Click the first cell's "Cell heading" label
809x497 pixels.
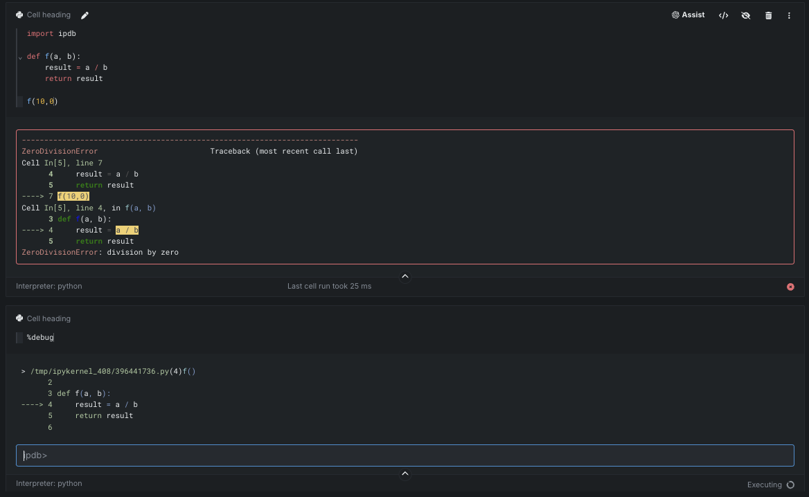pyautogui.click(x=48, y=15)
